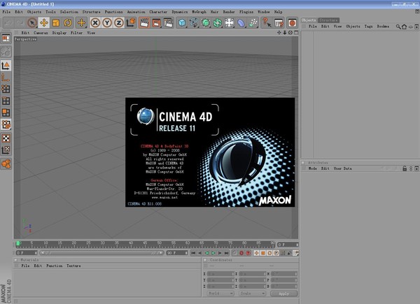
Task: Open Render Settings clapperboard icon
Action: click(168, 23)
